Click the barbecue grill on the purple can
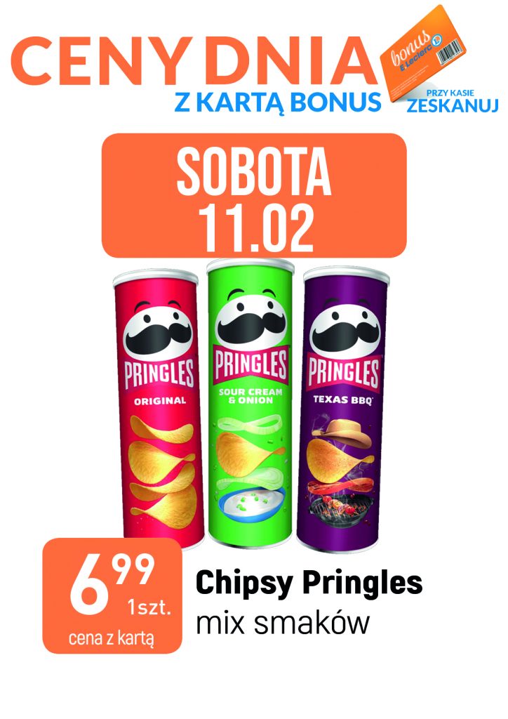 [338, 509]
